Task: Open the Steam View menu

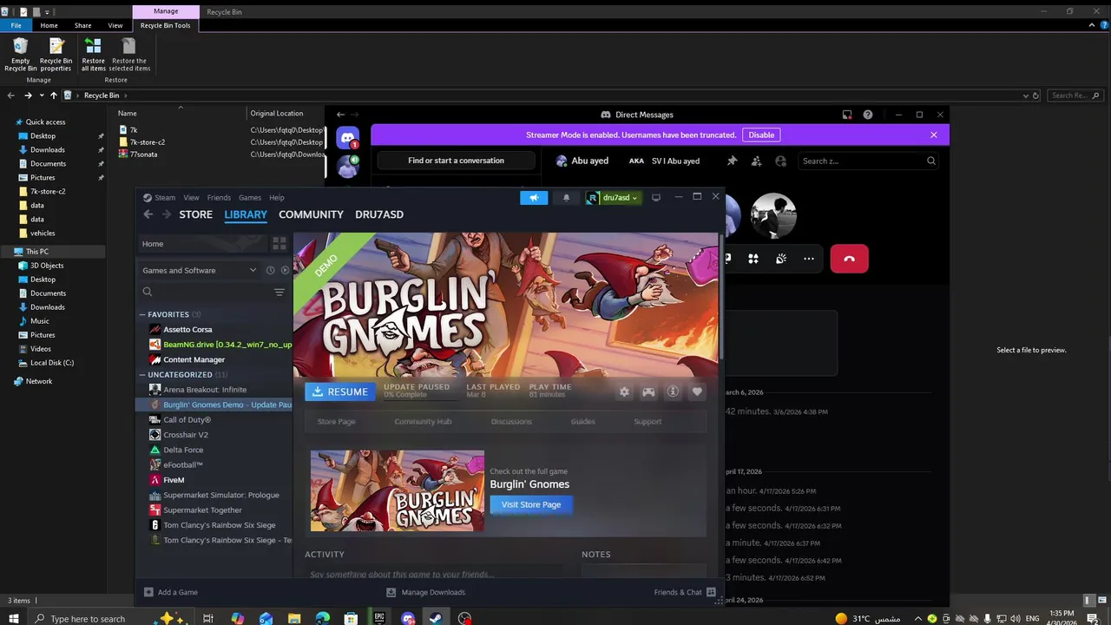Action: pos(191,198)
